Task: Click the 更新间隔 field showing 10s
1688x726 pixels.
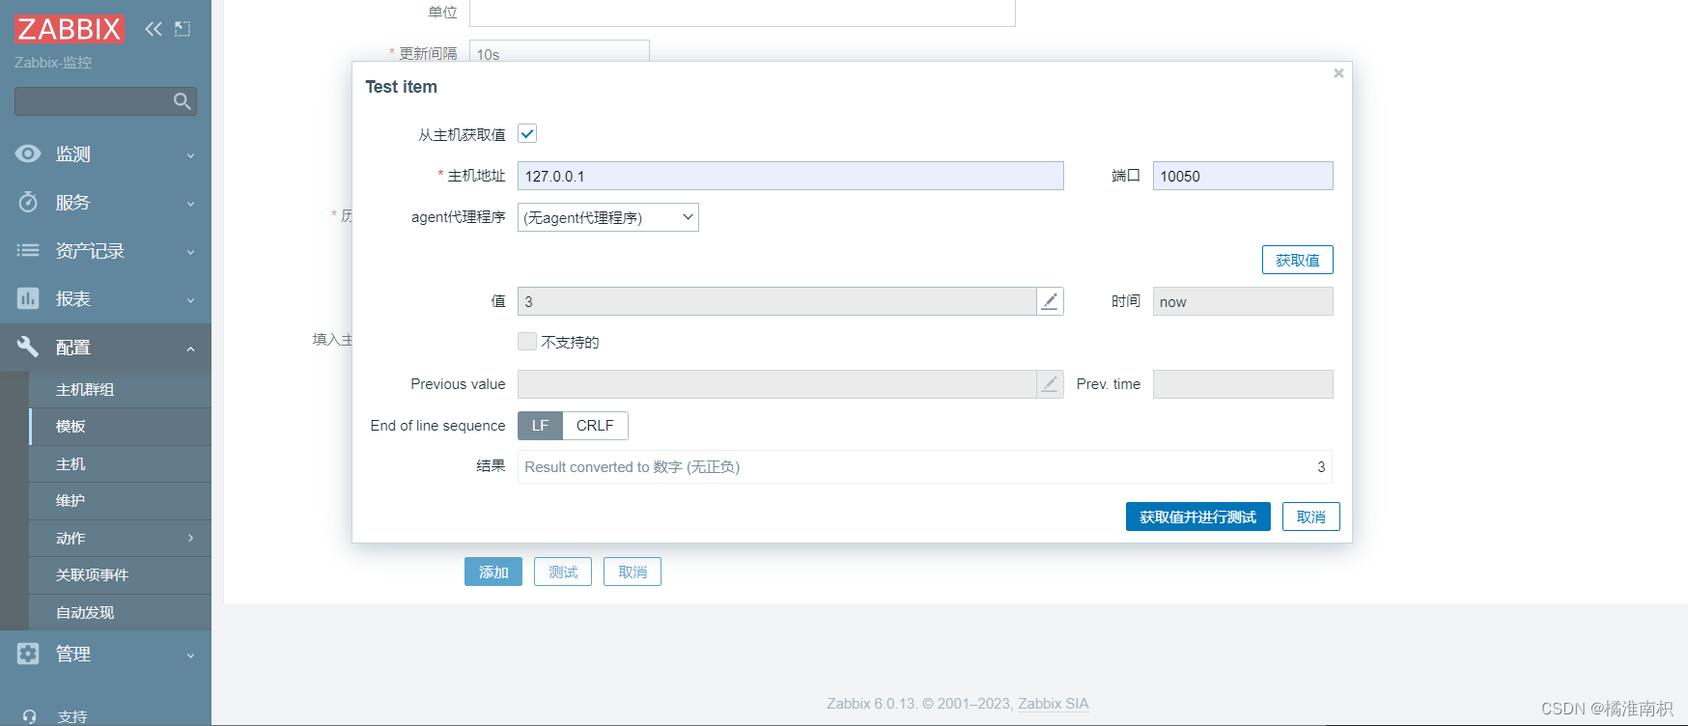Action: point(559,52)
